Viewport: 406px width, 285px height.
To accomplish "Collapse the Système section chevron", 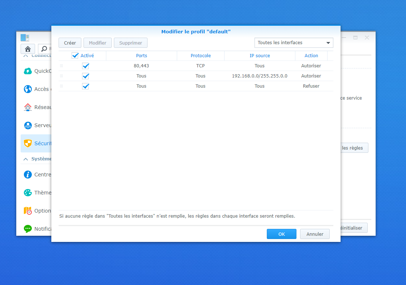I will (x=26, y=159).
